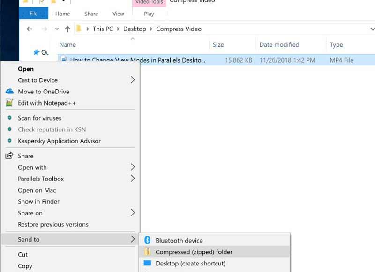Expand the chevron after Desktop in the path
375x272 pixels.
click(151, 29)
